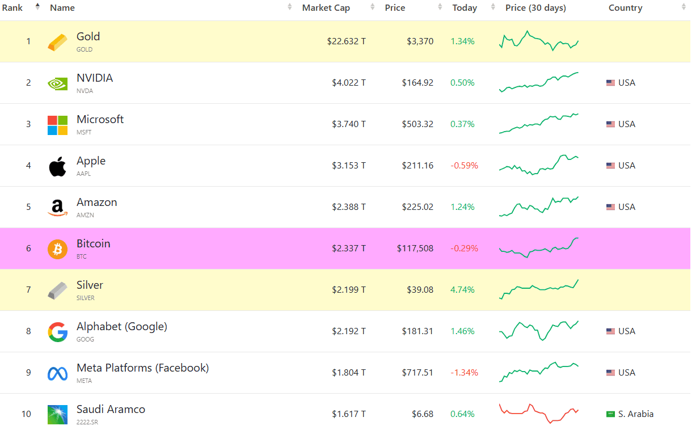700x434 pixels.
Task: Click the Apple logo icon
Action: click(x=57, y=165)
